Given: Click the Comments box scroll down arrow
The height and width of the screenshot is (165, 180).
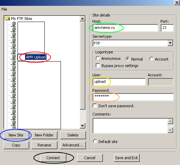Looking at the screenshot, I should tap(170, 130).
